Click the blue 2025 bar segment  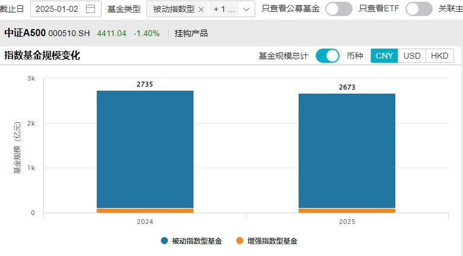click(x=347, y=151)
